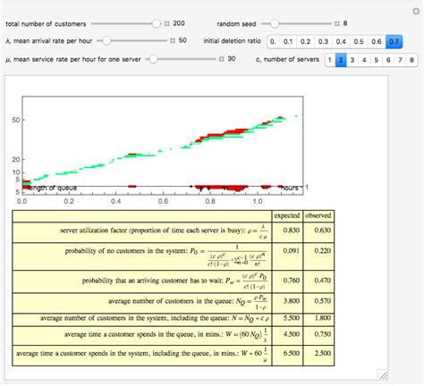The width and height of the screenshot is (424, 386).
Task: Click the 'length of queue' chart label
Action: 53,188
